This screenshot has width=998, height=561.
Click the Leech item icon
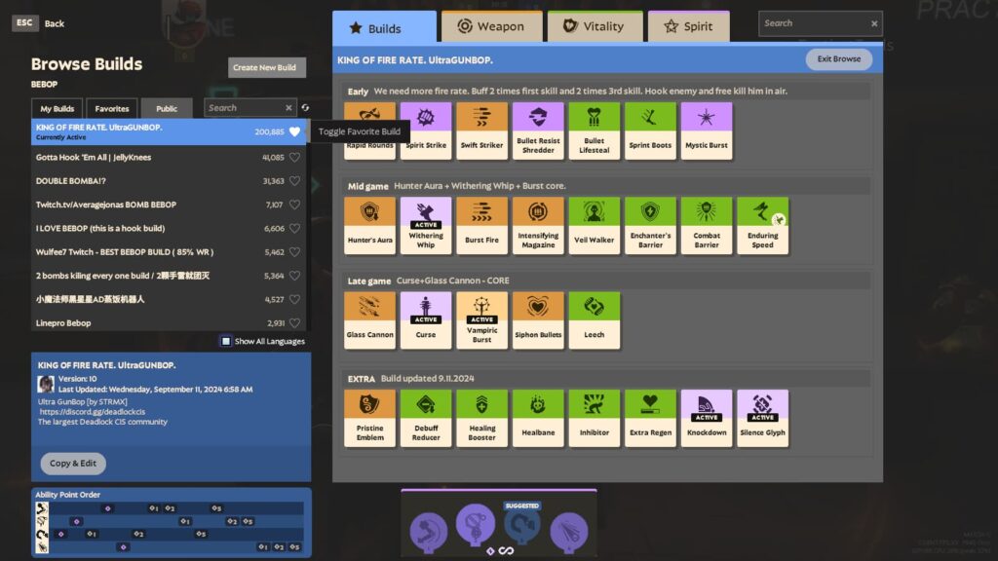pyautogui.click(x=595, y=318)
